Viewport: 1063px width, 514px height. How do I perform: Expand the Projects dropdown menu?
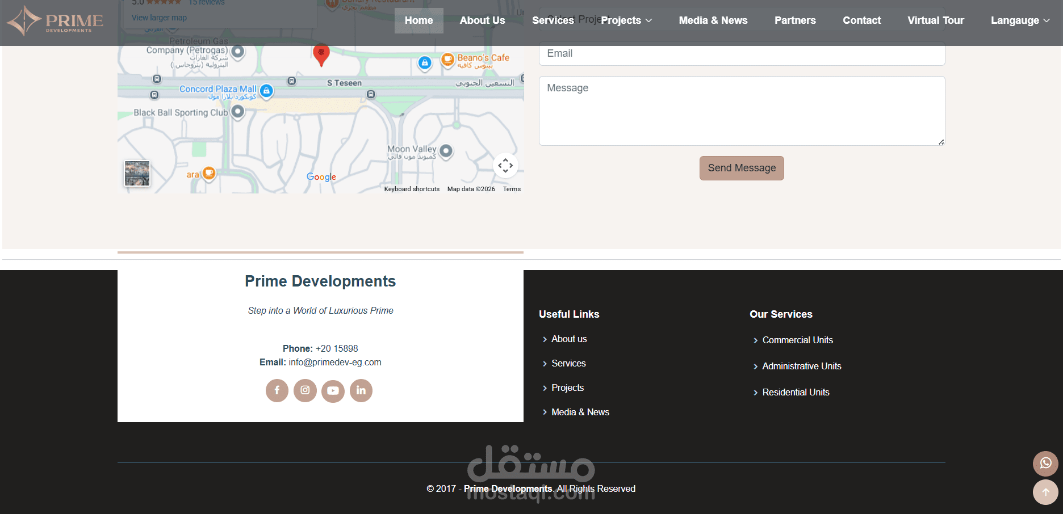coord(626,20)
